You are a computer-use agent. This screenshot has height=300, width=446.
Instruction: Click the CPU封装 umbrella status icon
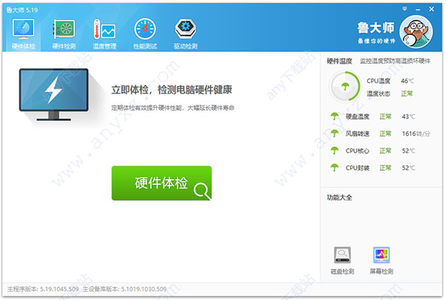(334, 168)
